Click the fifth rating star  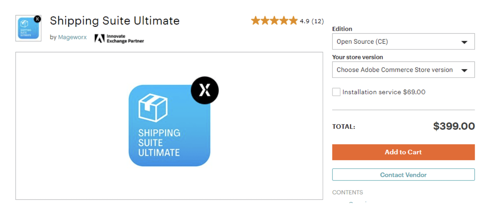293,21
